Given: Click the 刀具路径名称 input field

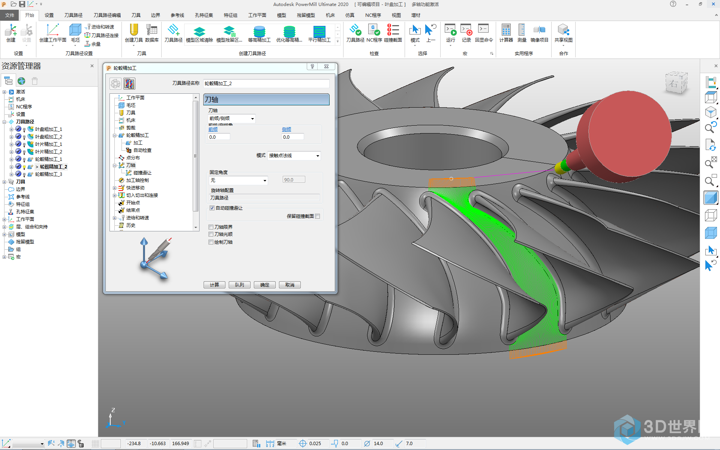Looking at the screenshot, I should (x=266, y=84).
